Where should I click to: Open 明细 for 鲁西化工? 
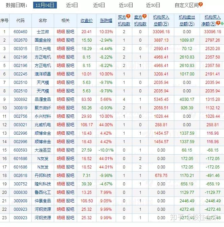pyautogui.click(x=61, y=192)
